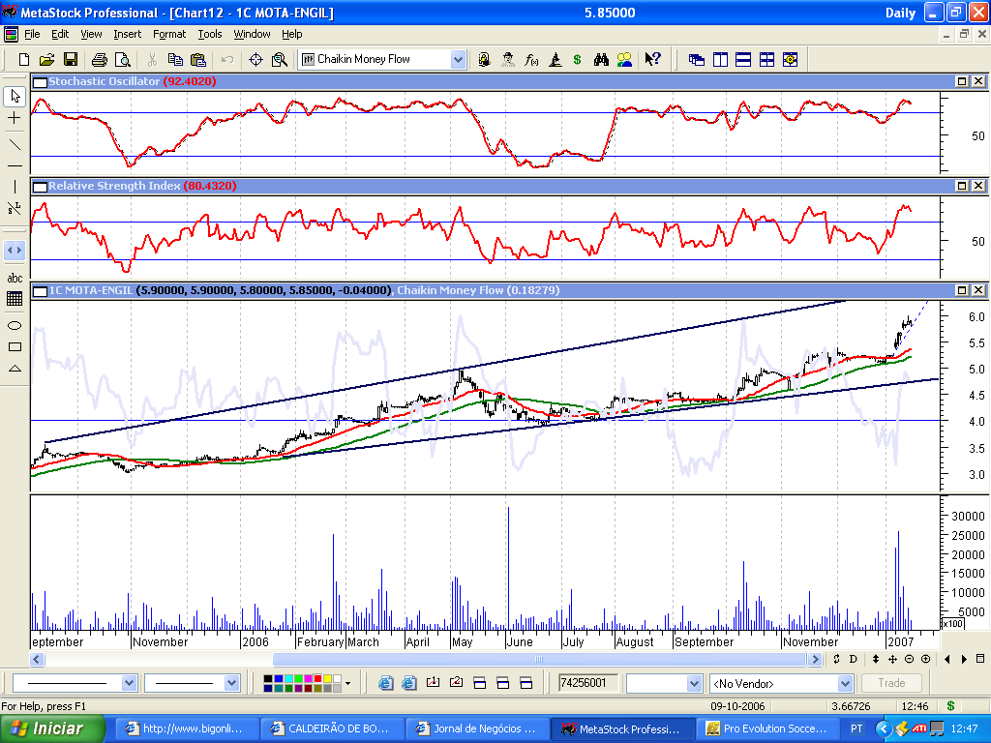Open the Tools menu
The width and height of the screenshot is (991, 743).
(209, 34)
